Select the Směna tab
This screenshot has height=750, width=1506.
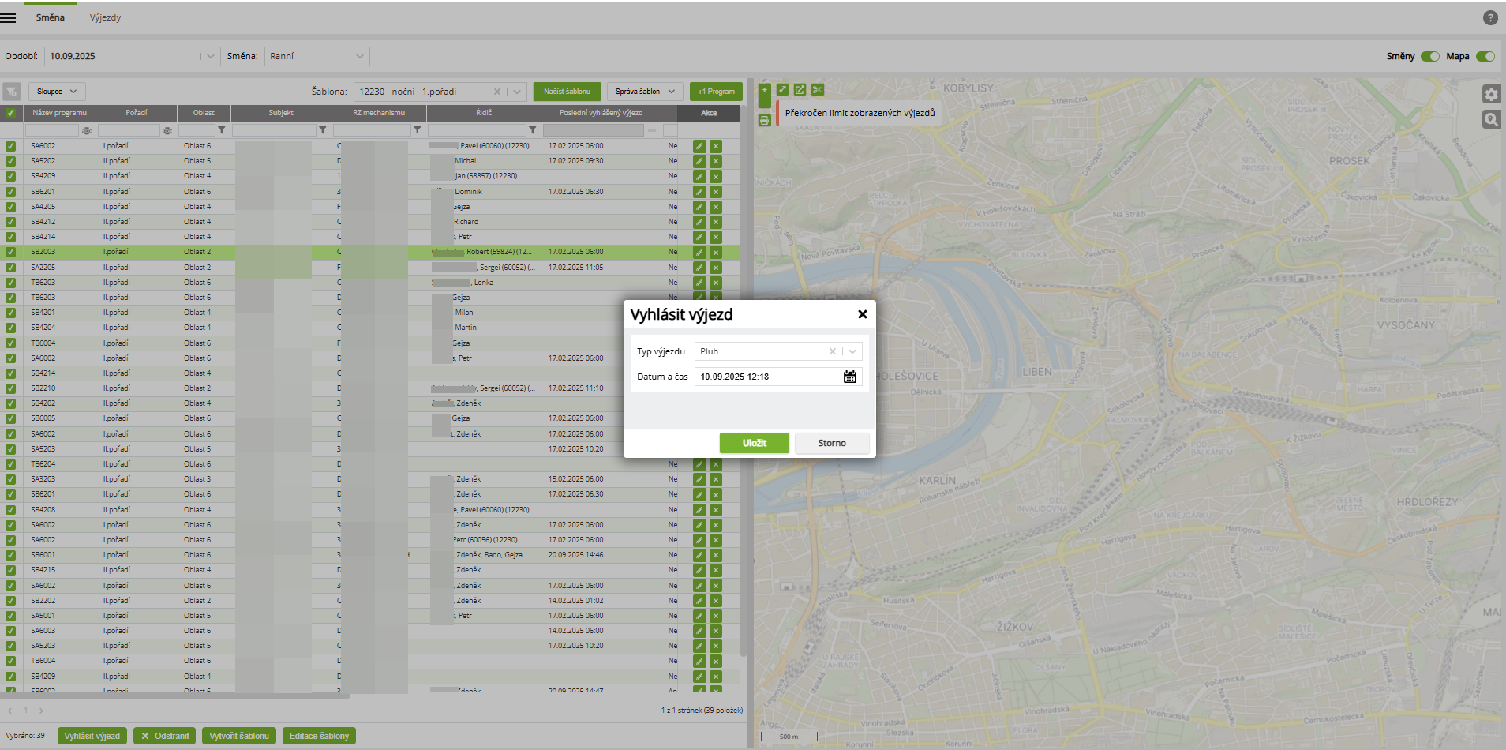coord(50,17)
